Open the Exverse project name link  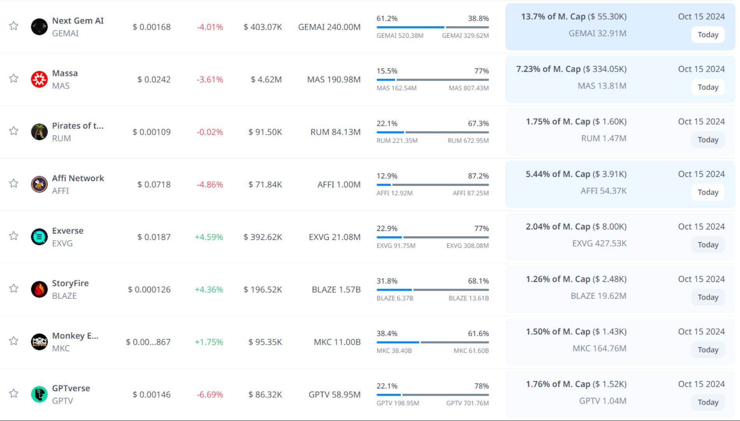tap(68, 231)
